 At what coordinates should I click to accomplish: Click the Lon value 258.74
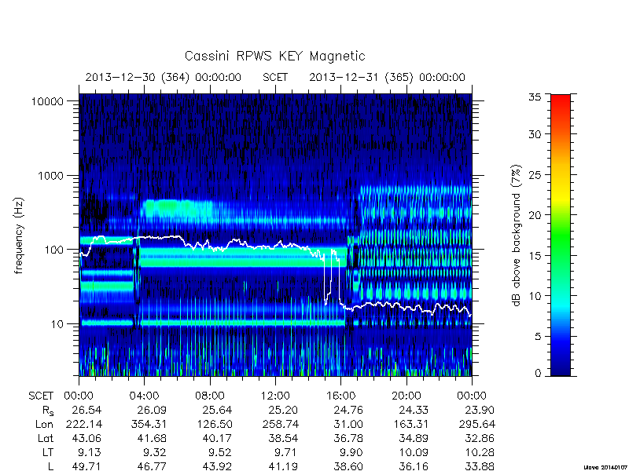pos(280,424)
